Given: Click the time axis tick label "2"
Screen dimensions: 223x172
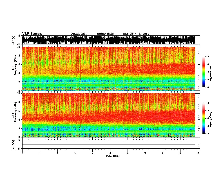Looking at the screenshot, I should 57,153.
